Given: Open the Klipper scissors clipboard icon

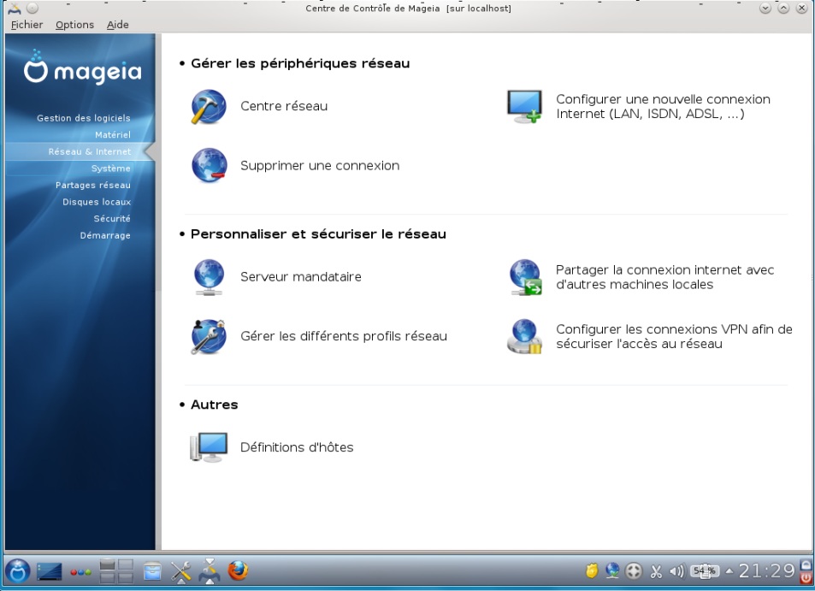Looking at the screenshot, I should point(656,572).
